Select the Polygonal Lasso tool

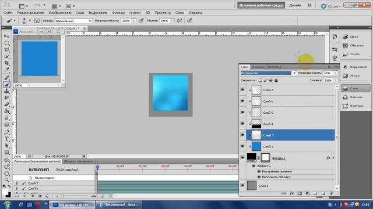tap(6, 50)
